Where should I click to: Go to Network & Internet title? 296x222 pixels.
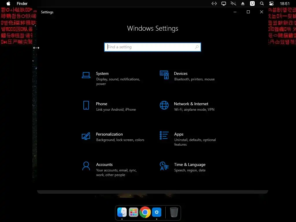click(191, 104)
